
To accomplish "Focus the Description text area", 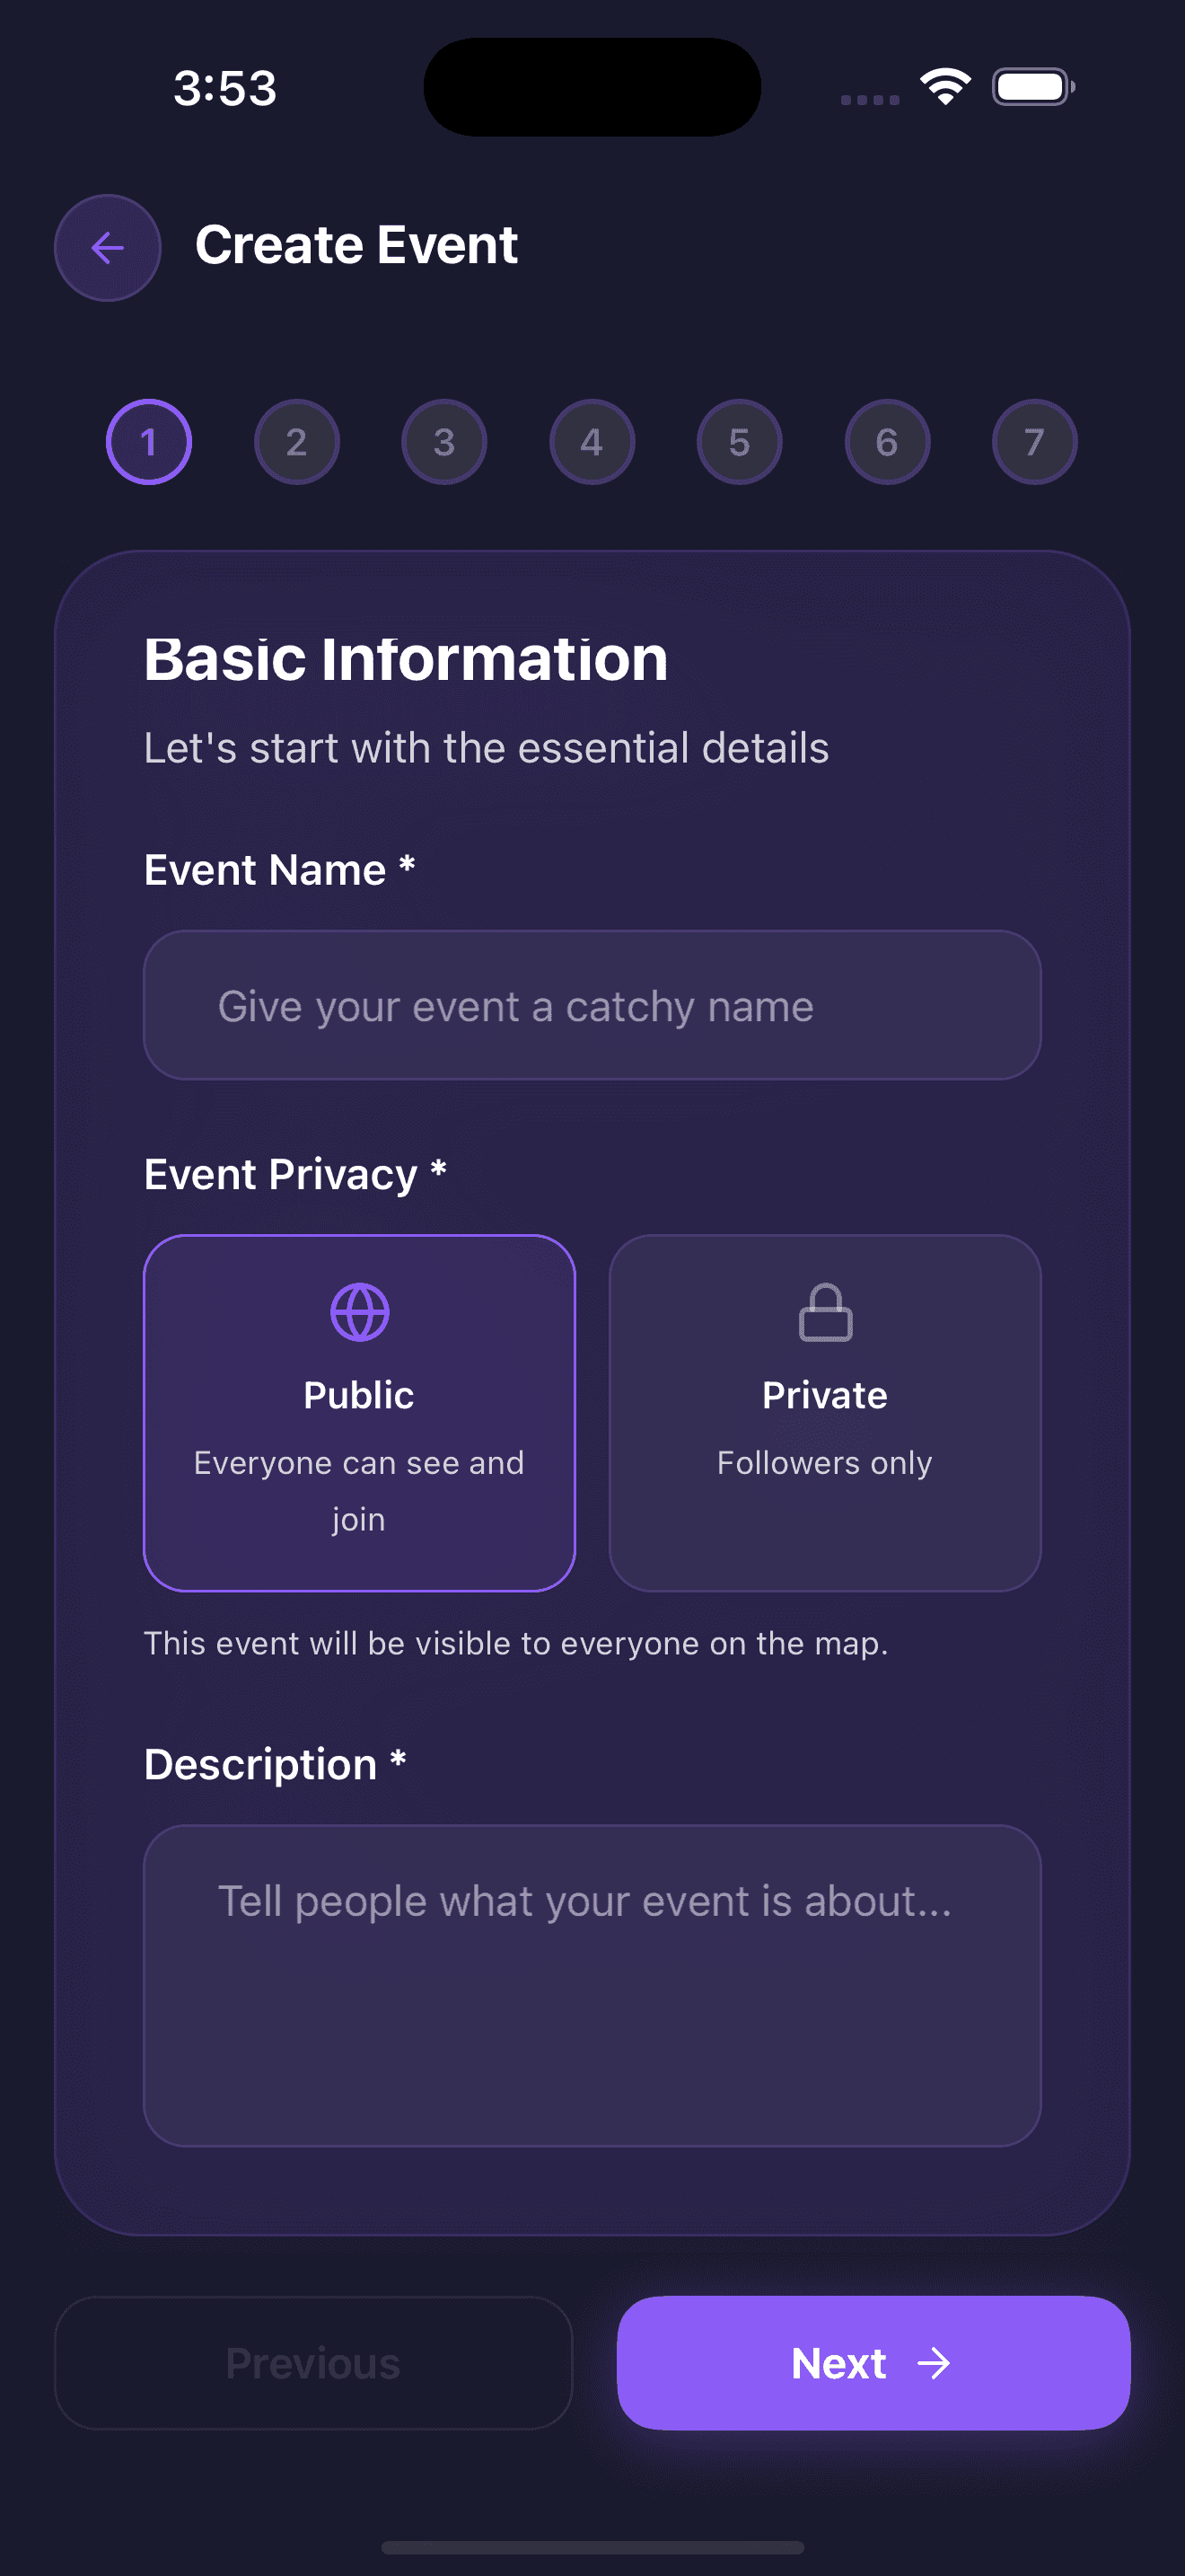I will click(x=592, y=1986).
